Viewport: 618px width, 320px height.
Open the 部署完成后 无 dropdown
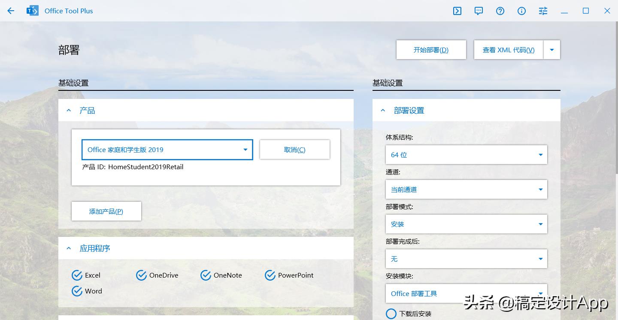(x=467, y=259)
